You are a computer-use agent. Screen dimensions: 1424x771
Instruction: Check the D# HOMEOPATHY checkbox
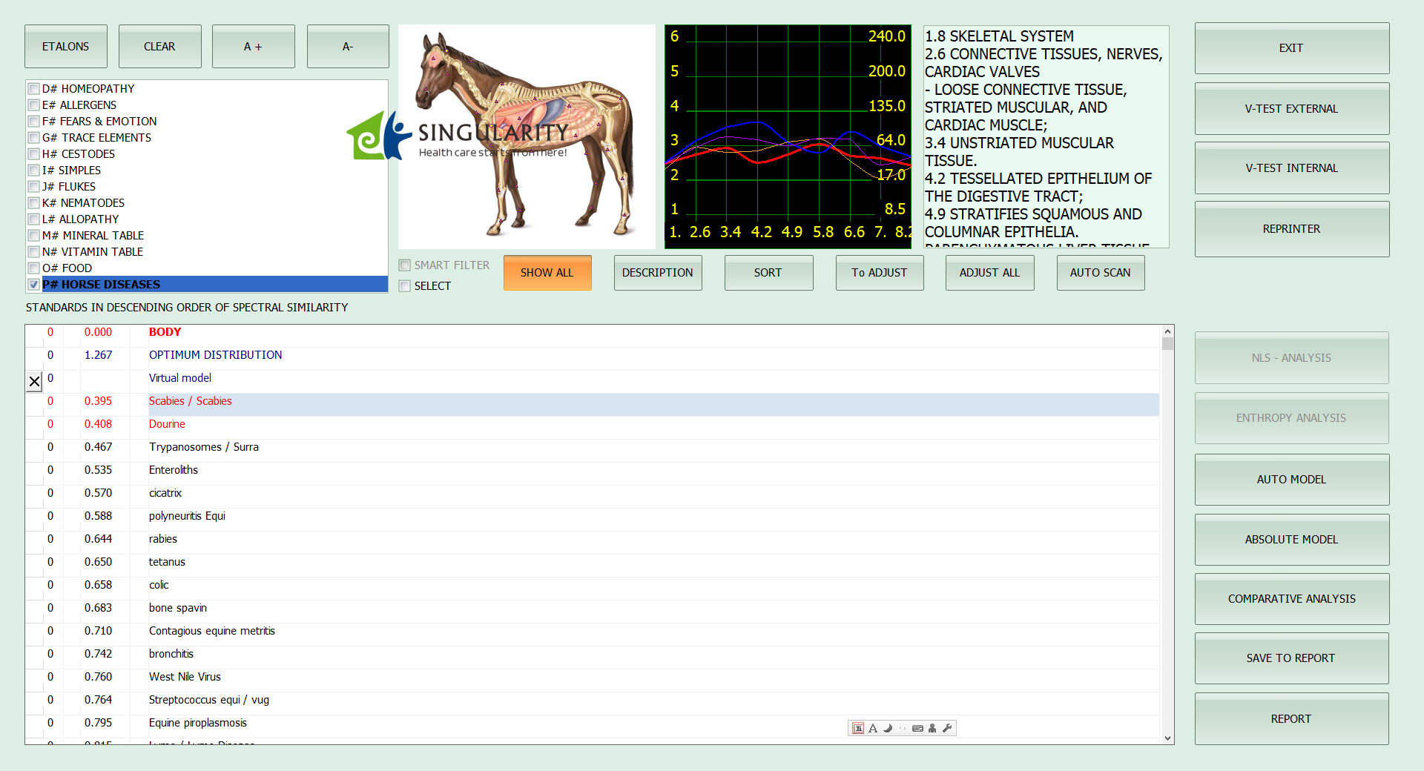pyautogui.click(x=33, y=89)
